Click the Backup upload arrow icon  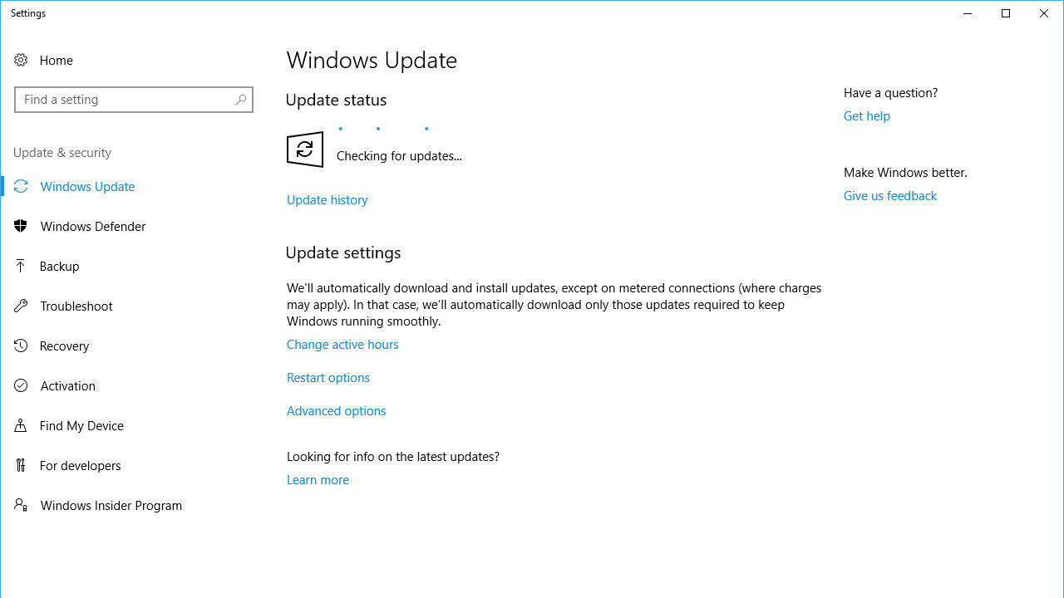21,266
